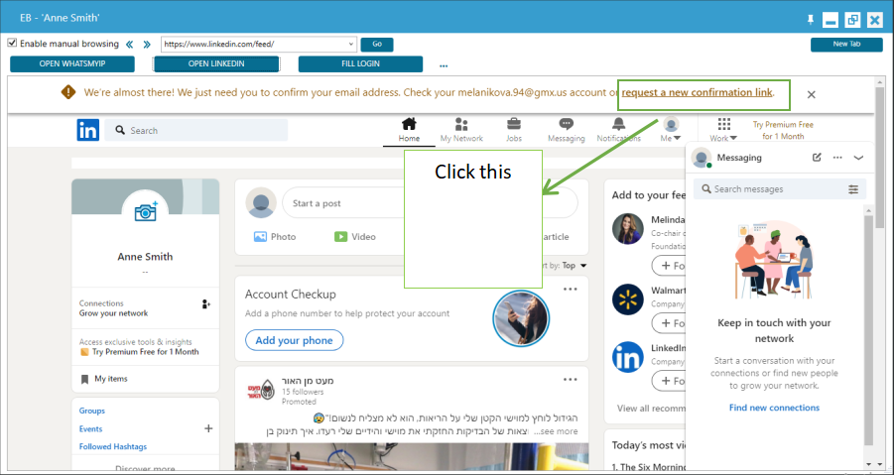Click My items bookmark entry
Image resolution: width=895 pixels, height=475 pixels.
104,379
